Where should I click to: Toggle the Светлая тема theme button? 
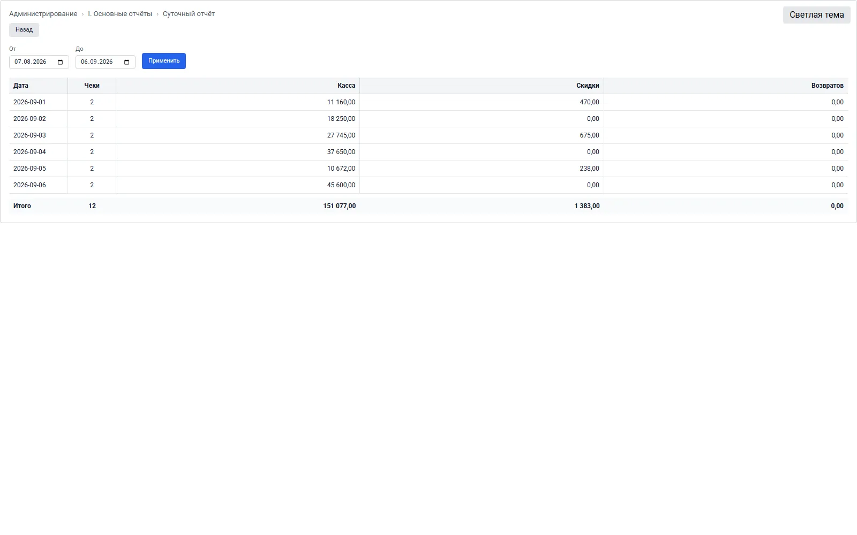(x=816, y=15)
